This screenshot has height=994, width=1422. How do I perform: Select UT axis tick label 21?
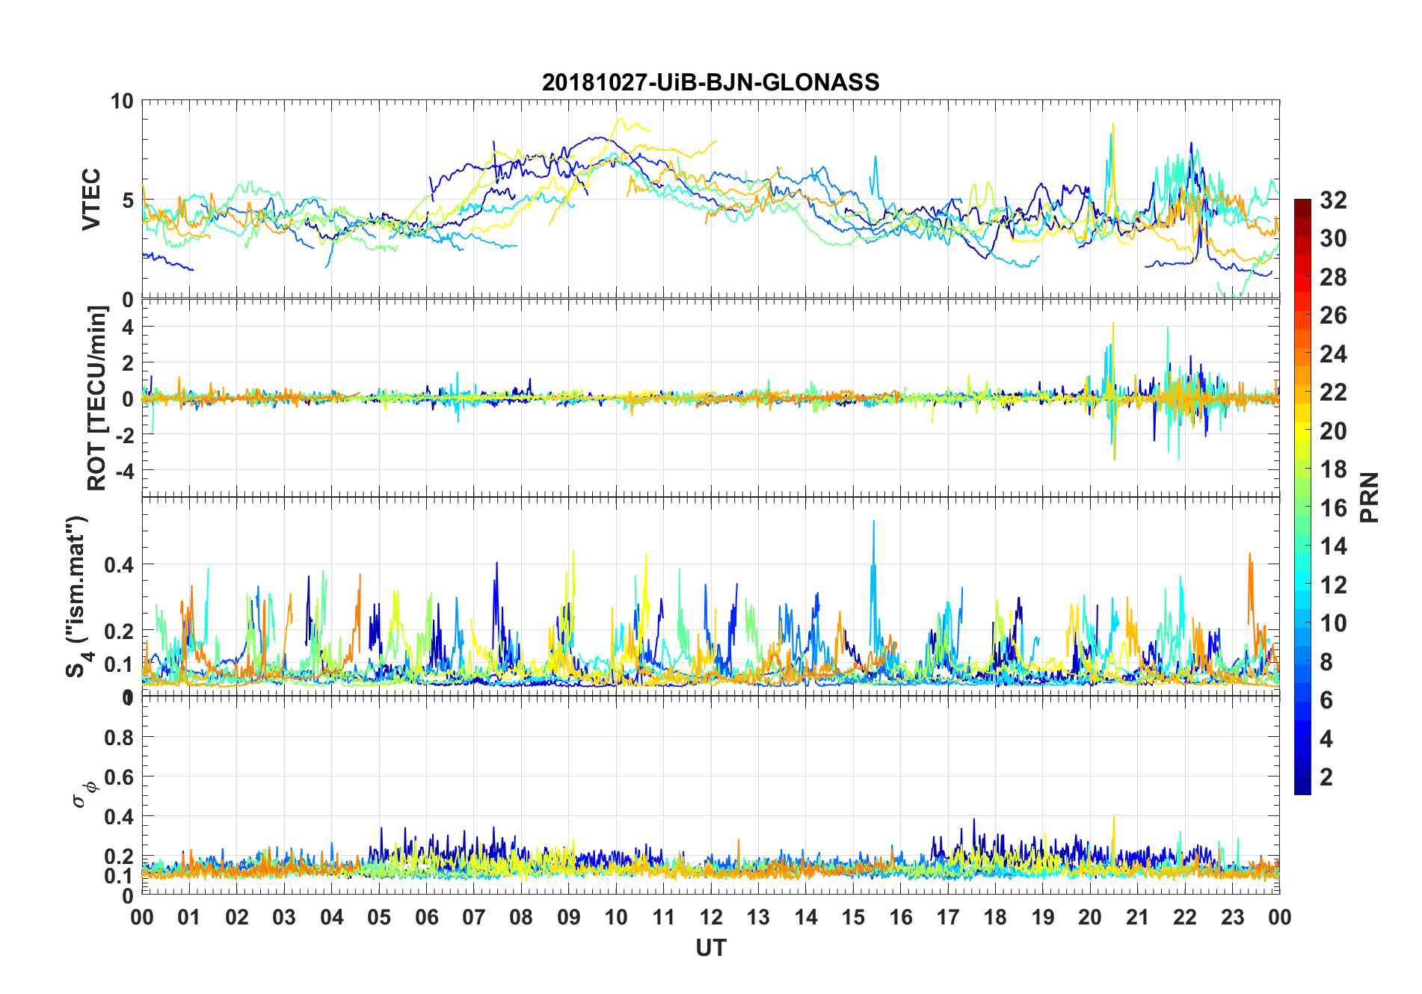pos(1137,917)
